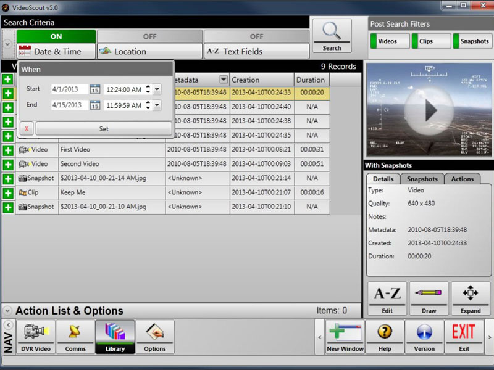Edit the Start time 12:24:00 AM field
The image size is (494, 370).
coord(124,89)
